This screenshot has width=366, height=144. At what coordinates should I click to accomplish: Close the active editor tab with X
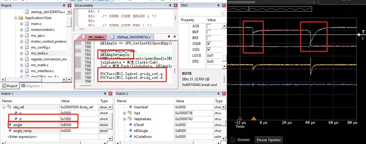pyautogui.click(x=175, y=37)
